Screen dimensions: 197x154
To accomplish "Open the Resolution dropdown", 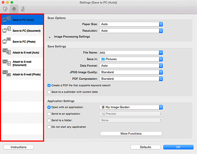I will click(131, 31).
